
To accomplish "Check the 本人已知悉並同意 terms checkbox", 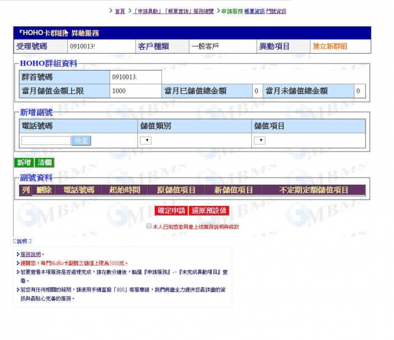I will (x=149, y=226).
